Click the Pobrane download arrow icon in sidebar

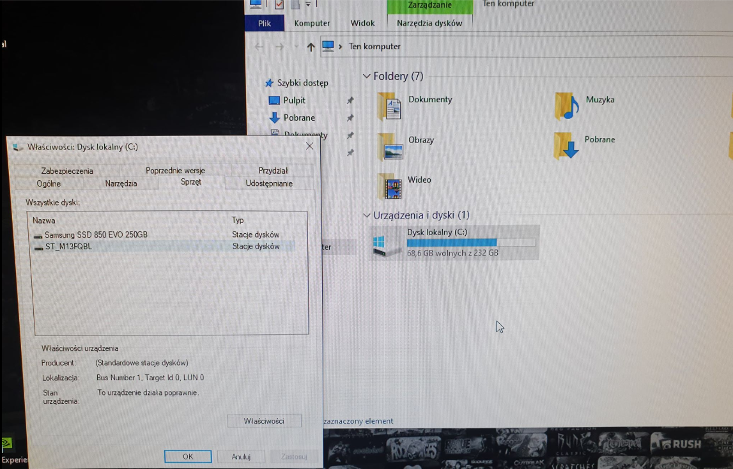(x=275, y=118)
